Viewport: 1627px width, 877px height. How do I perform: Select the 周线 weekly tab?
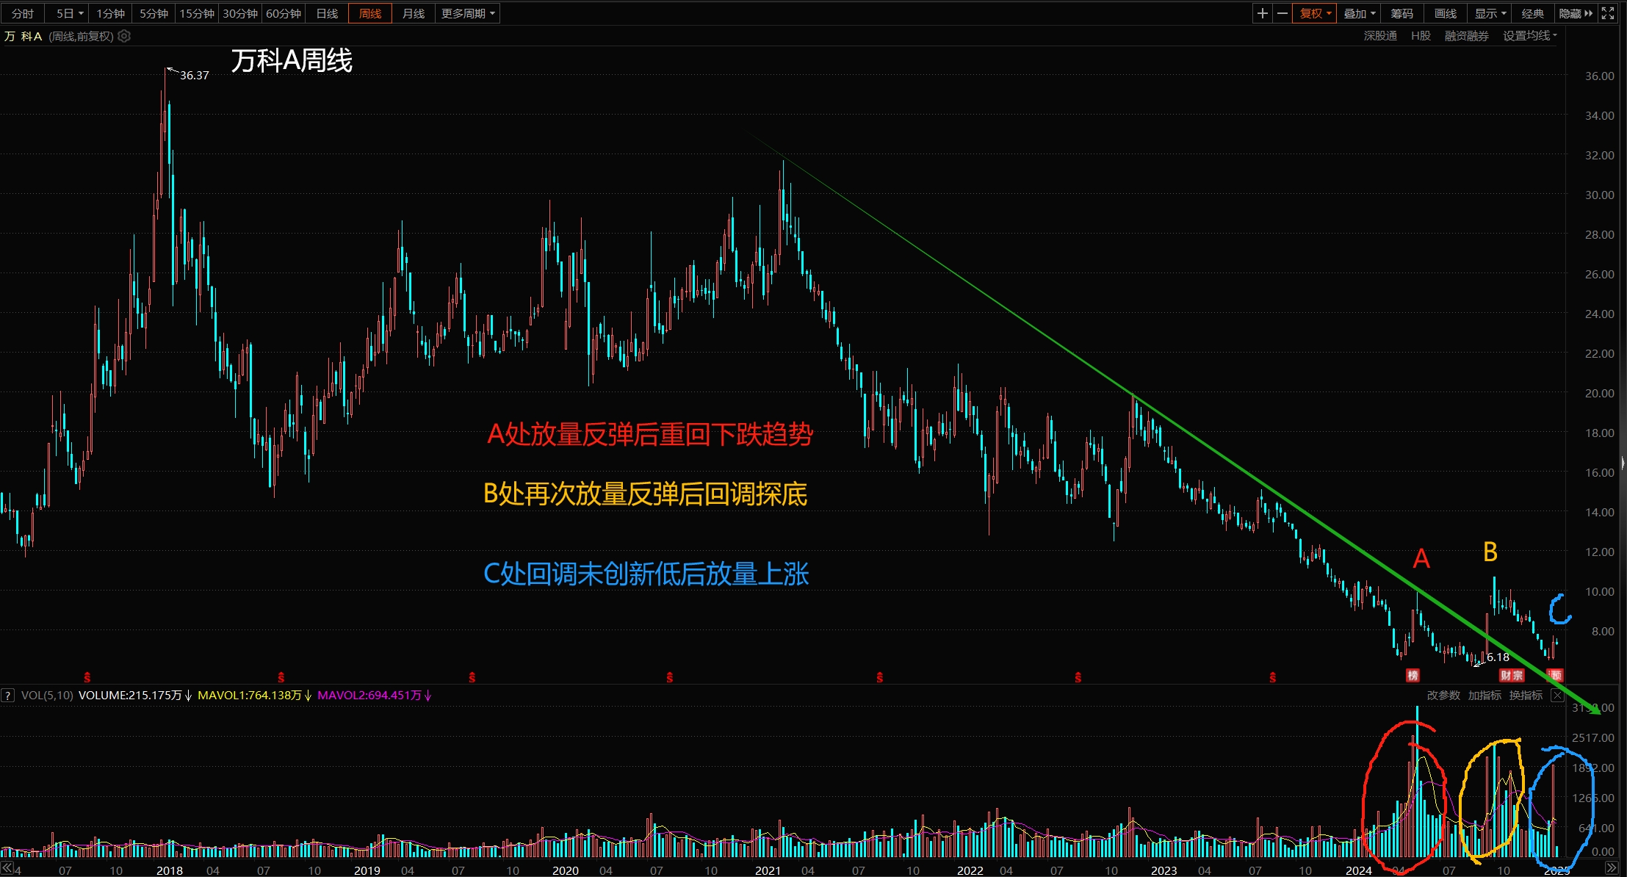[x=370, y=13]
